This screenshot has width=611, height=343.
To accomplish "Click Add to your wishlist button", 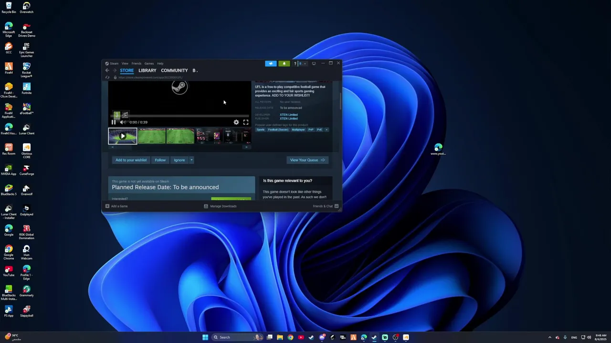I will coord(131,160).
